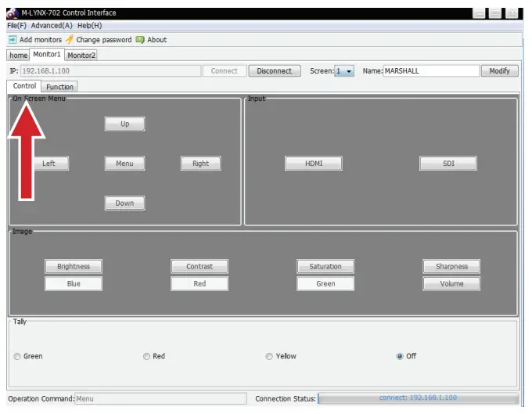Click the Modify name button
Screen dimensions: 532x414
point(499,71)
